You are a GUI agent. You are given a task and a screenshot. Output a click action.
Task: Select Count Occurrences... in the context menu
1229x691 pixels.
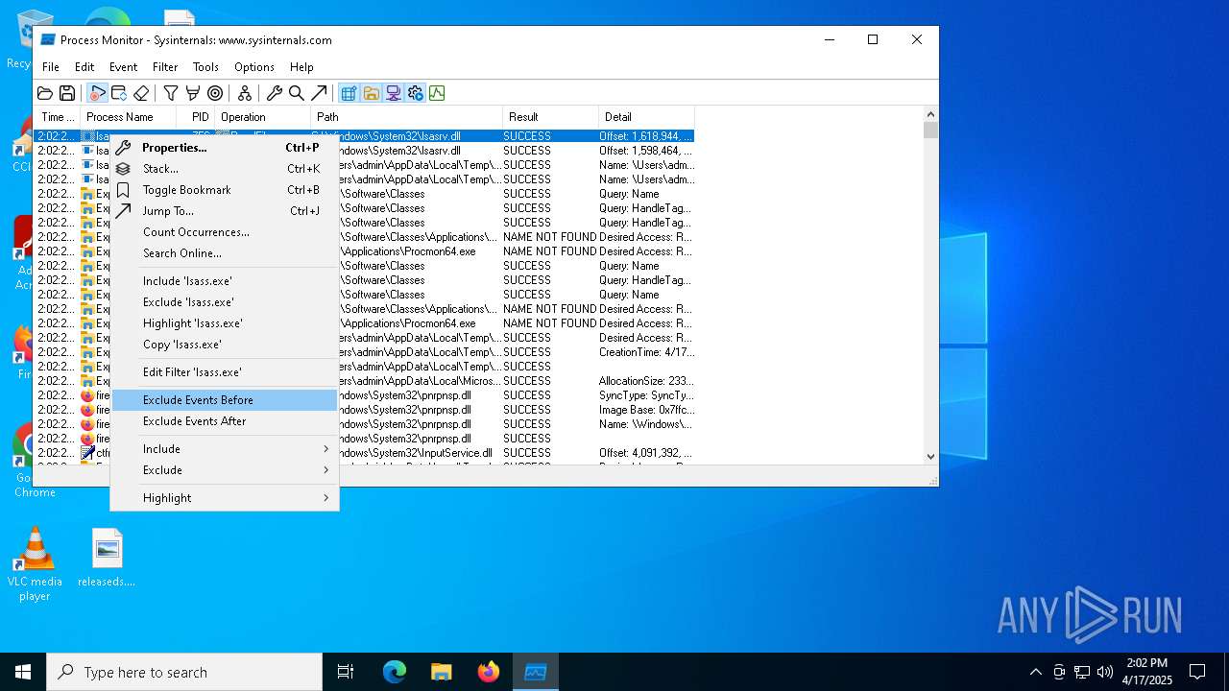[224, 232]
